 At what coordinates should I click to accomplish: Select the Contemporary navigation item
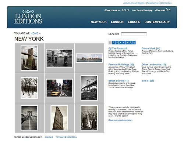click(x=157, y=22)
